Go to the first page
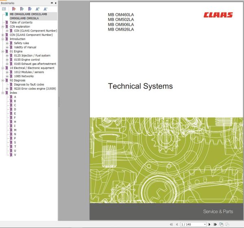 [x=171, y=224]
